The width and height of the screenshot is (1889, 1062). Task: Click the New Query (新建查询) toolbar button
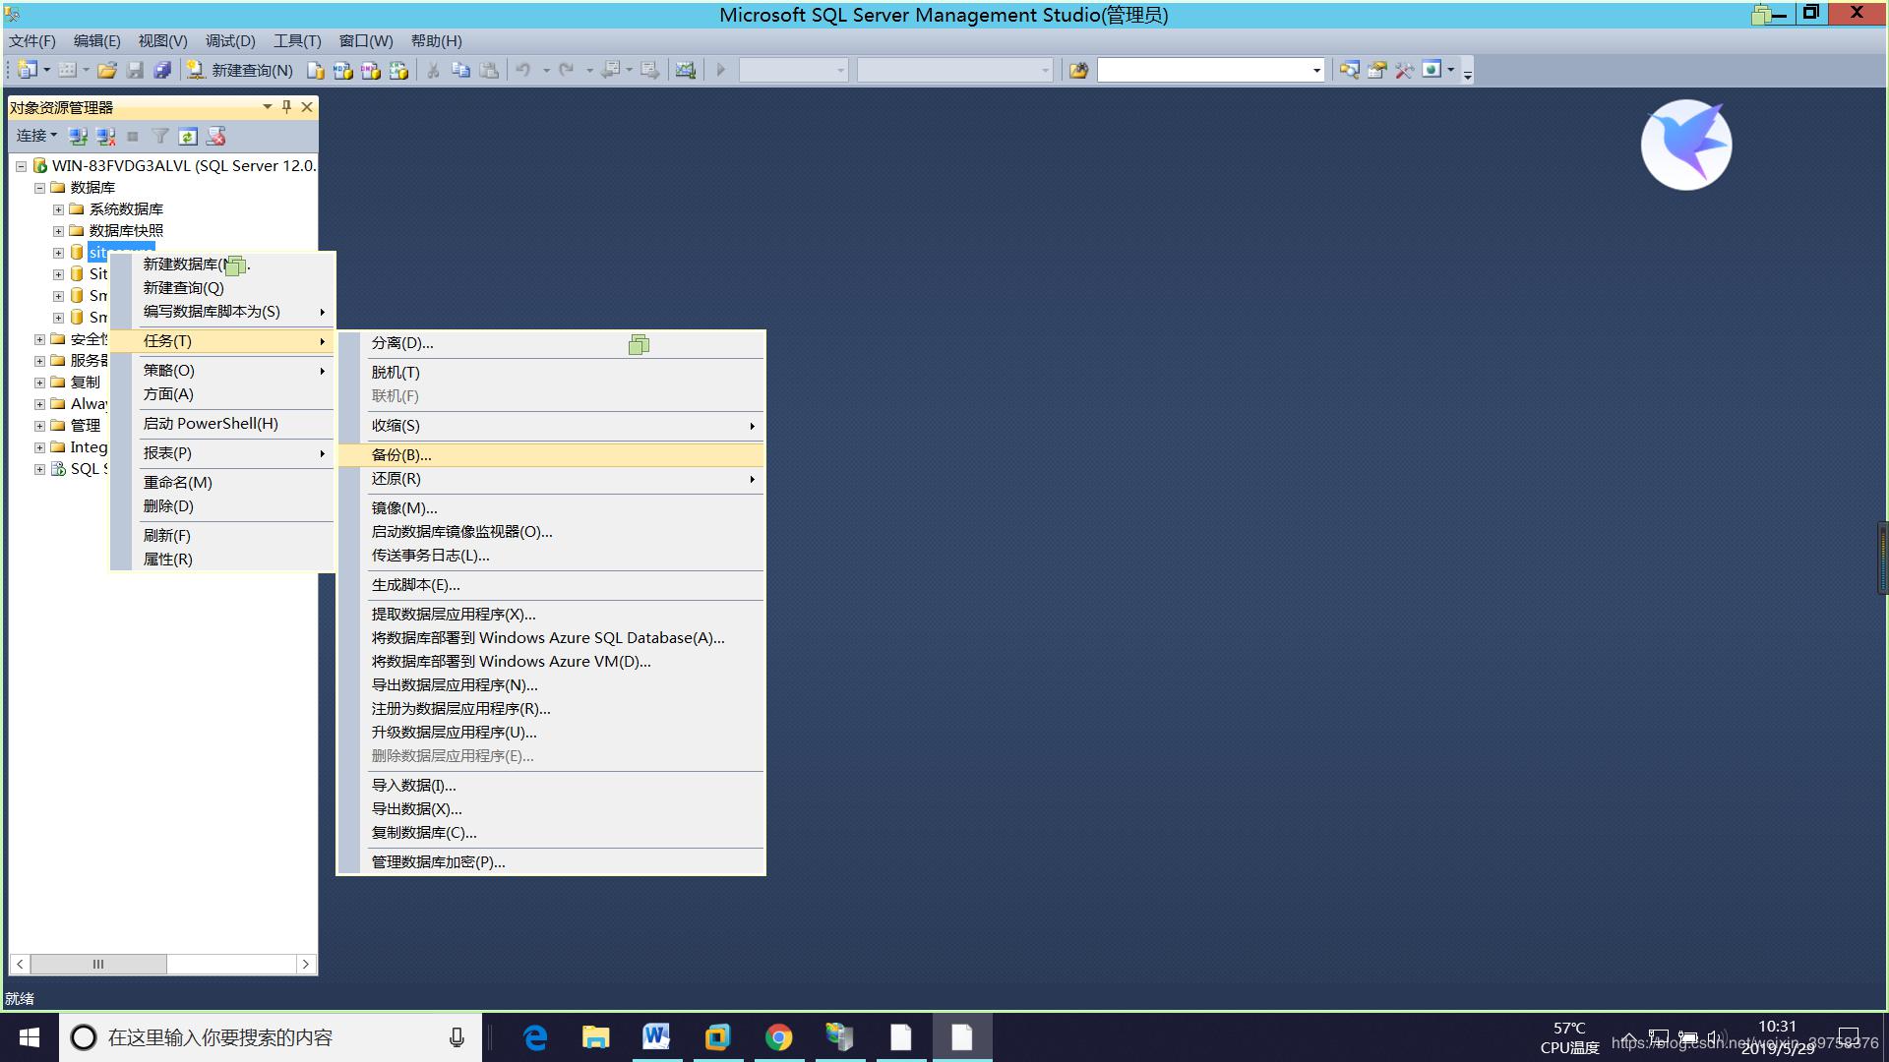tap(241, 70)
